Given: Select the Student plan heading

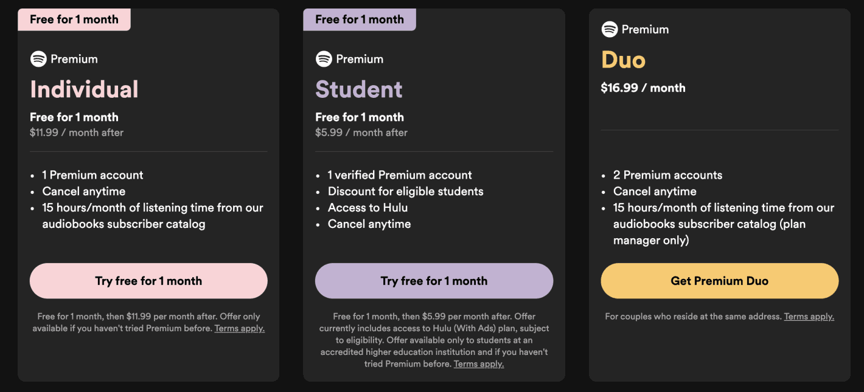Looking at the screenshot, I should (x=358, y=89).
